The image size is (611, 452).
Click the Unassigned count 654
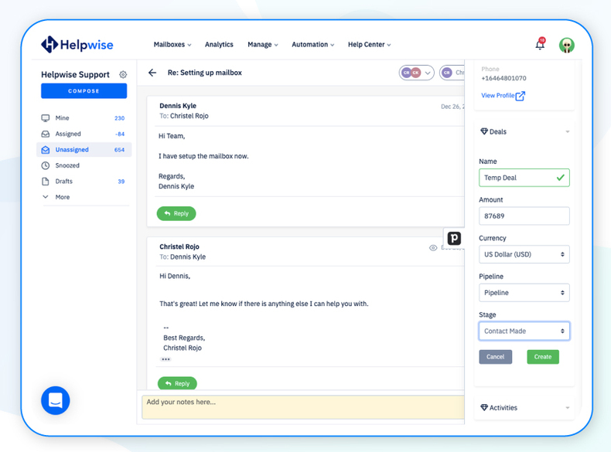pos(119,150)
